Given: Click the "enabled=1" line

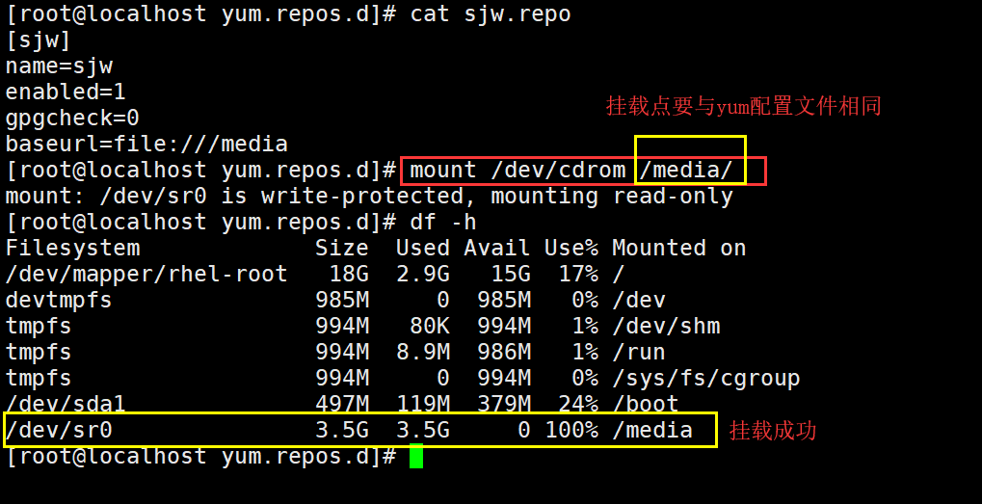Looking at the screenshot, I should [66, 93].
